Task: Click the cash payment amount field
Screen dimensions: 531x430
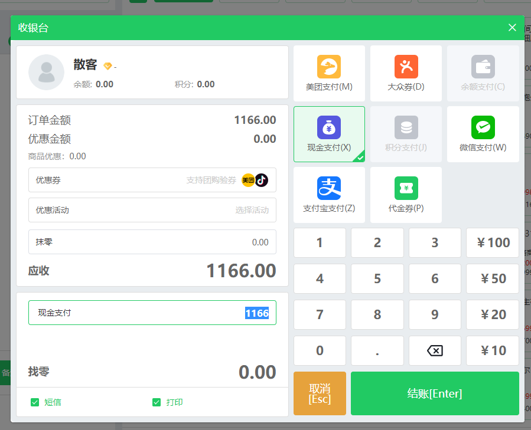Action: click(152, 313)
